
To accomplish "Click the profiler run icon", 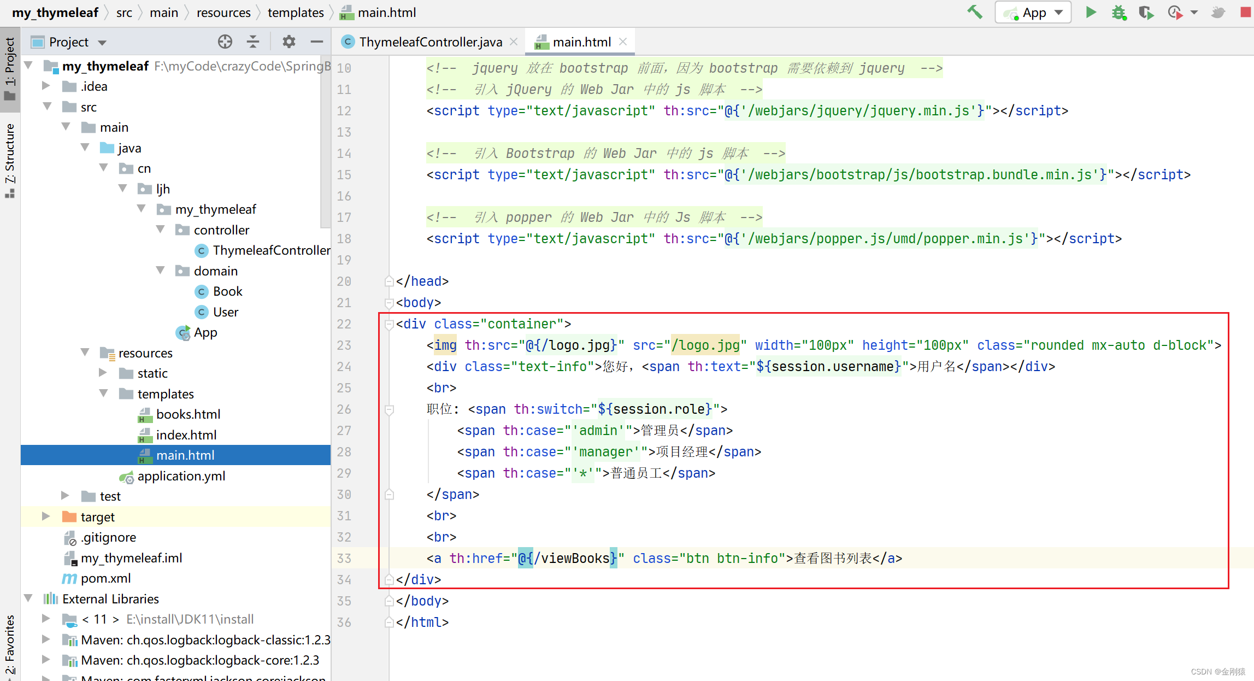I will (x=1175, y=12).
